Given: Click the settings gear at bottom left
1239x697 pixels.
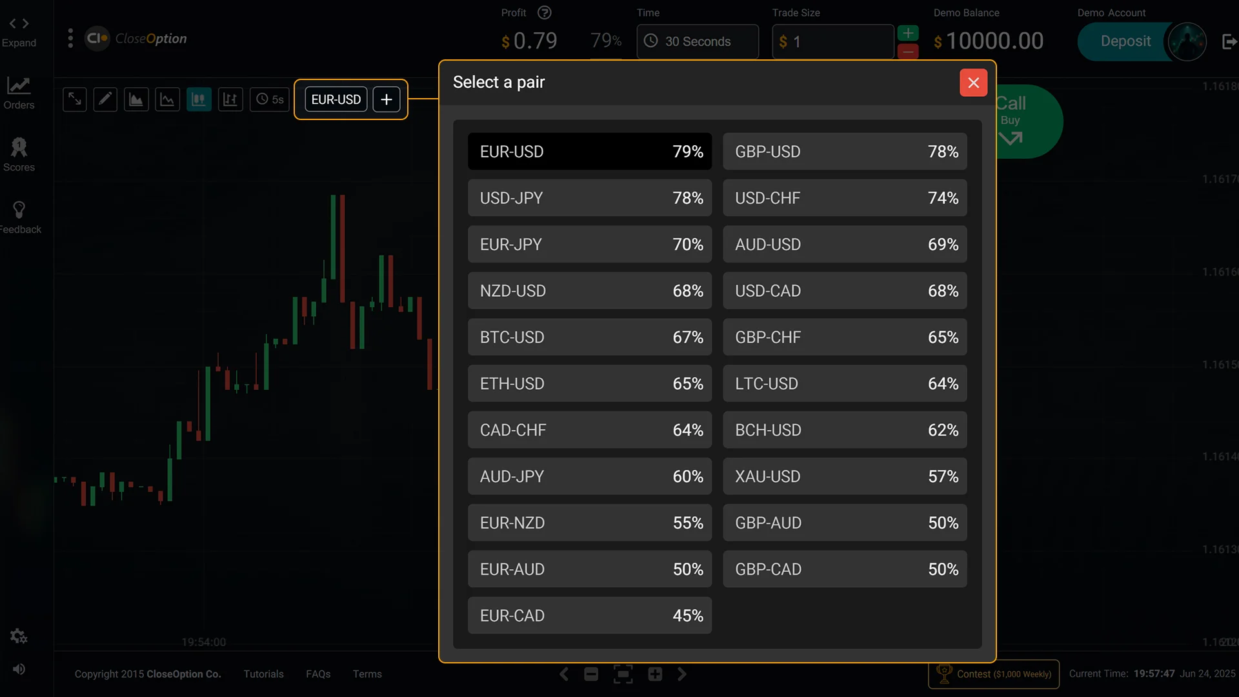Looking at the screenshot, I should click(19, 636).
